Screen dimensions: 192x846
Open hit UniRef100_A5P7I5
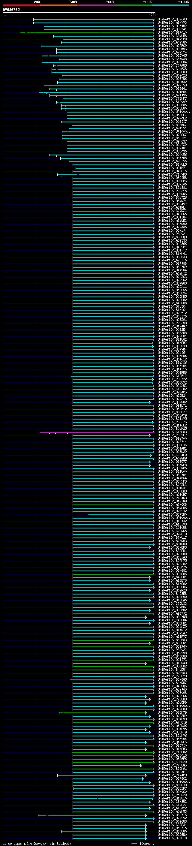point(172,828)
